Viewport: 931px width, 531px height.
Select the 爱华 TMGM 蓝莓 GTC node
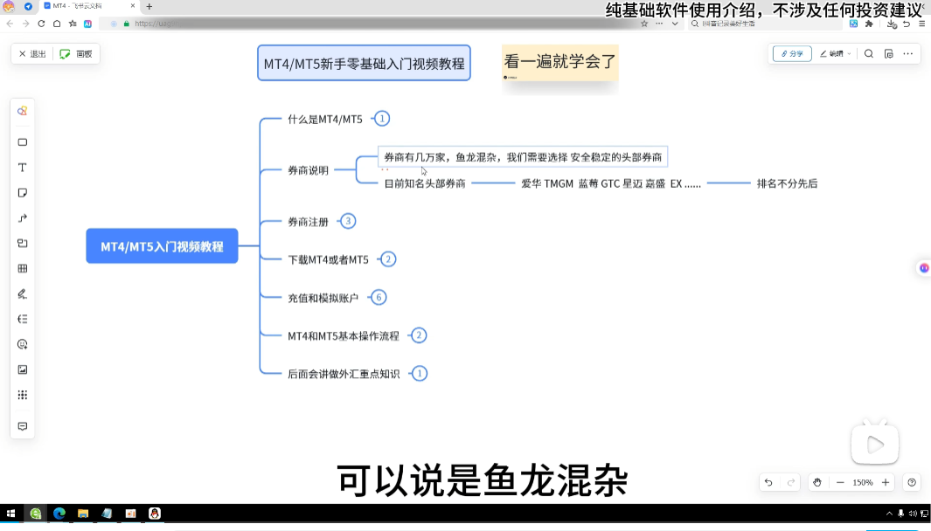pos(611,183)
